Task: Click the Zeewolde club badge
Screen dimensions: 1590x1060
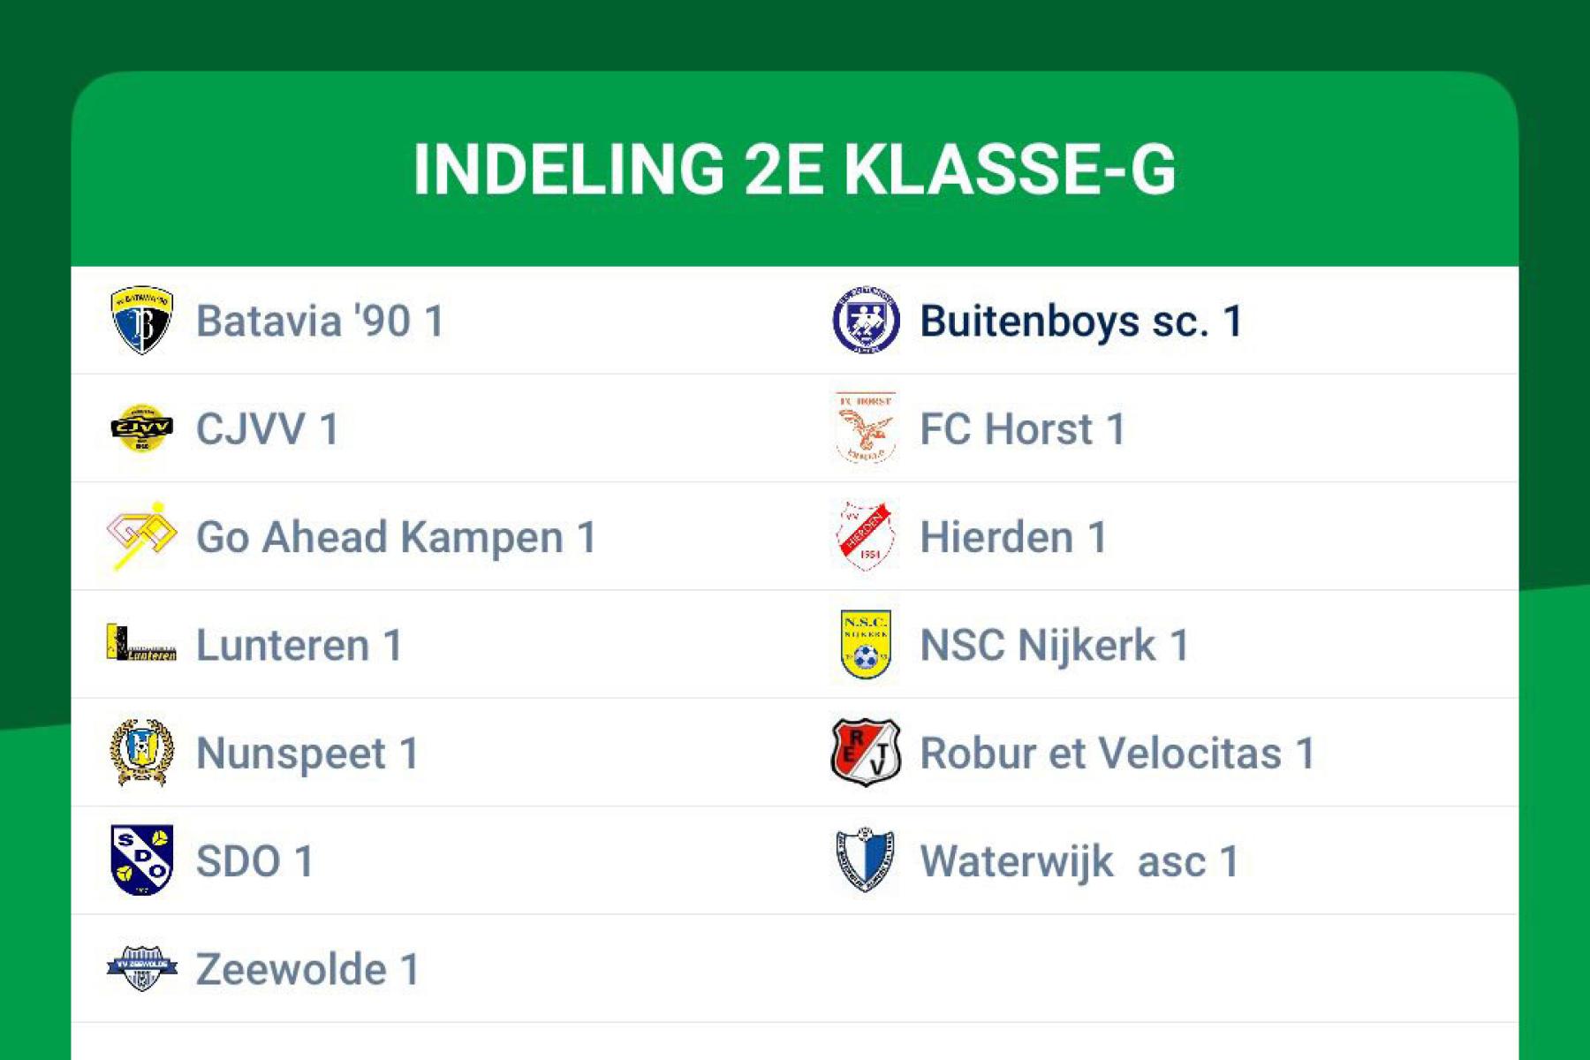Action: pyautogui.click(x=141, y=969)
